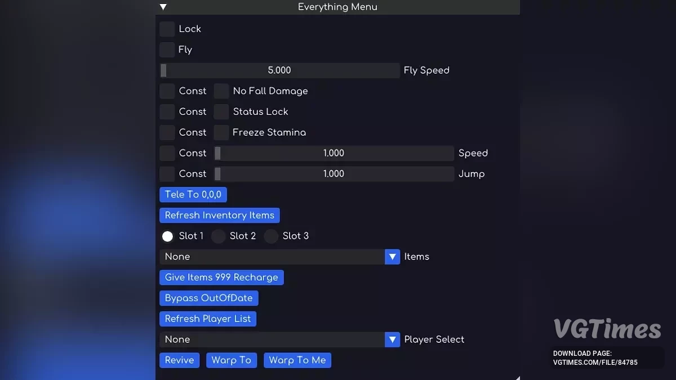Click the Revive button
The width and height of the screenshot is (676, 380).
(x=179, y=360)
